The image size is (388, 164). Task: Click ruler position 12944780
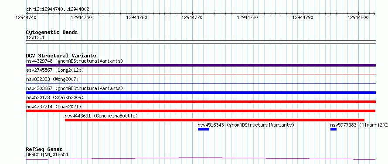[x=248, y=17]
